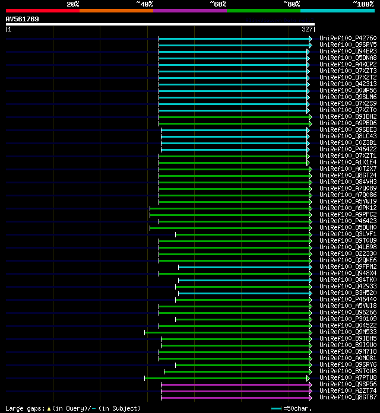Click the arrowhead ending UniRef100_A2ZT74 alignment
The height and width of the screenshot is (413, 380).
[x=311, y=391]
